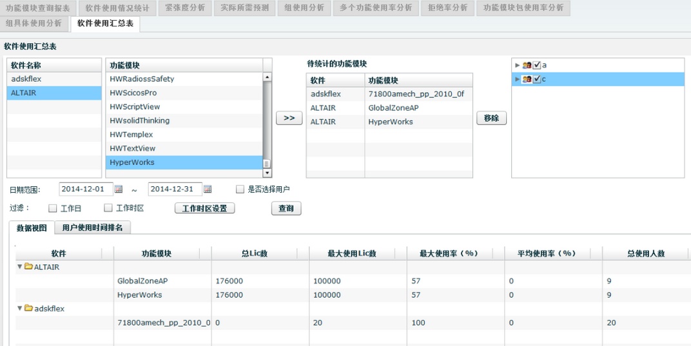Open the 用户使用时间排名 tab
Viewport: 691px width, 346px height.
[x=92, y=227]
